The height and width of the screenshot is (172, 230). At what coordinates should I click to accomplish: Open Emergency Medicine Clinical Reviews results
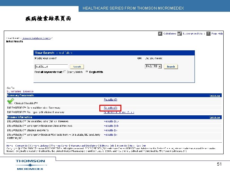pos(111,126)
